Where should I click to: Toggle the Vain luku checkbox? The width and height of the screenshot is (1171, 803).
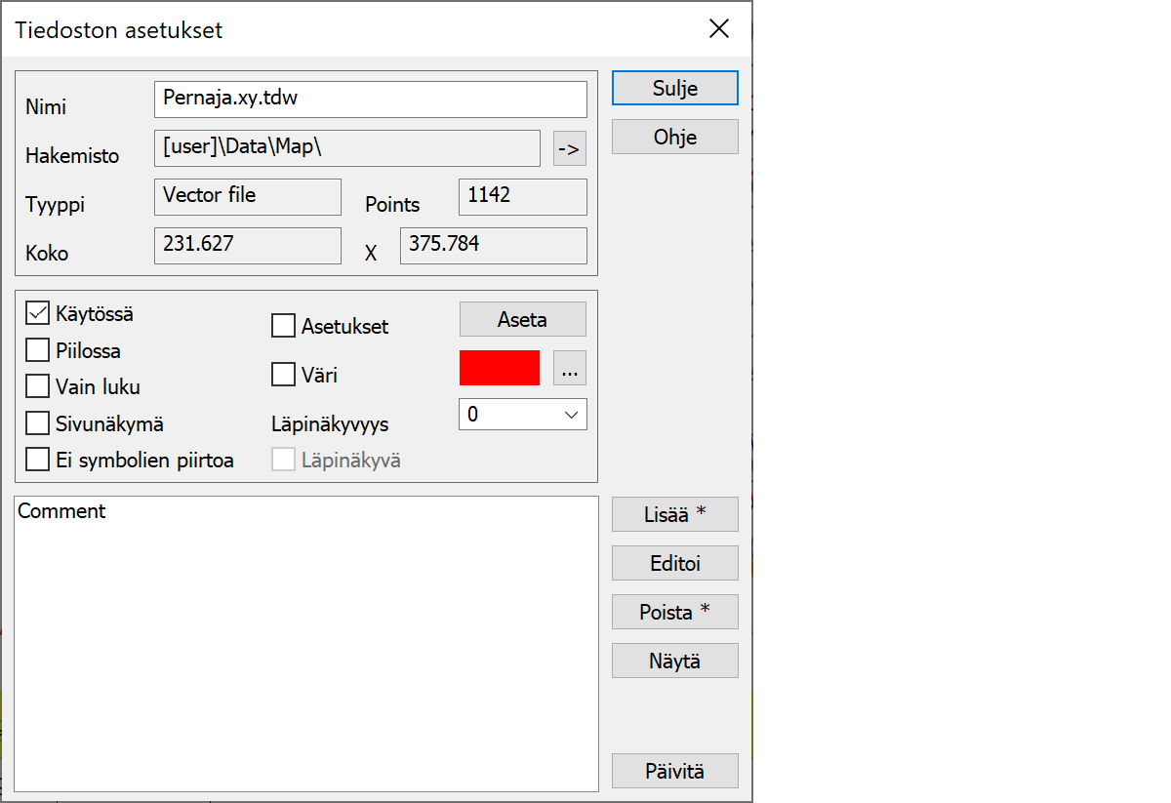[38, 386]
